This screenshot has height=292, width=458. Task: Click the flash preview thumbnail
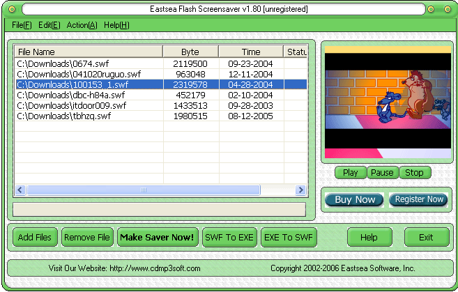(386, 102)
